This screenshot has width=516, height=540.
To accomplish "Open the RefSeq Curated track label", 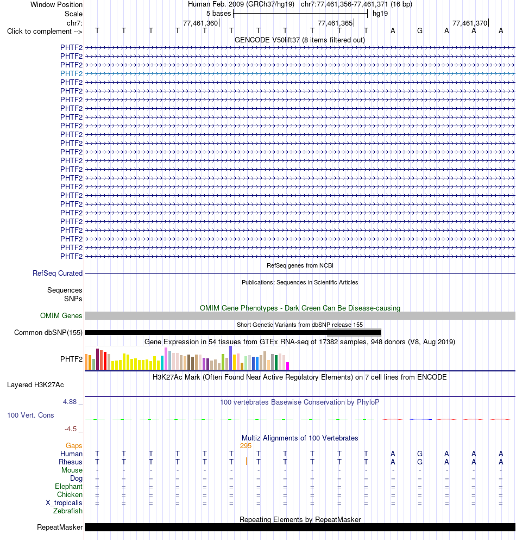I will pos(58,273).
